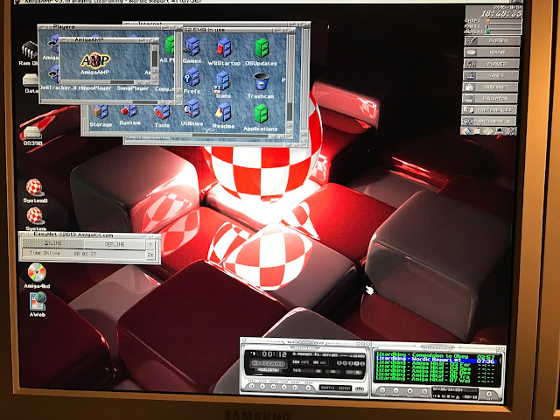
Task: Click the pause button in AmigaAMP
Action: coord(273,387)
